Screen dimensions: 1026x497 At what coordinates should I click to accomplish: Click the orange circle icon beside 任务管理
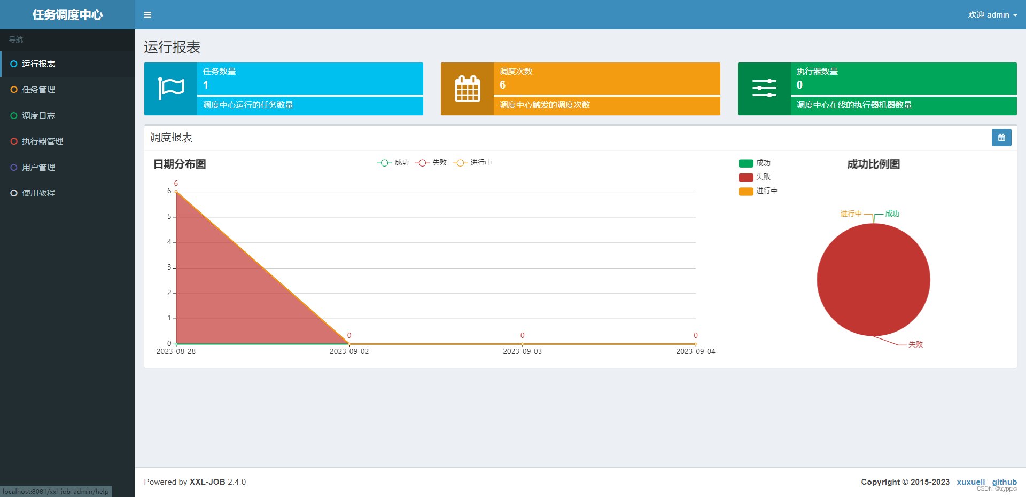pos(14,90)
